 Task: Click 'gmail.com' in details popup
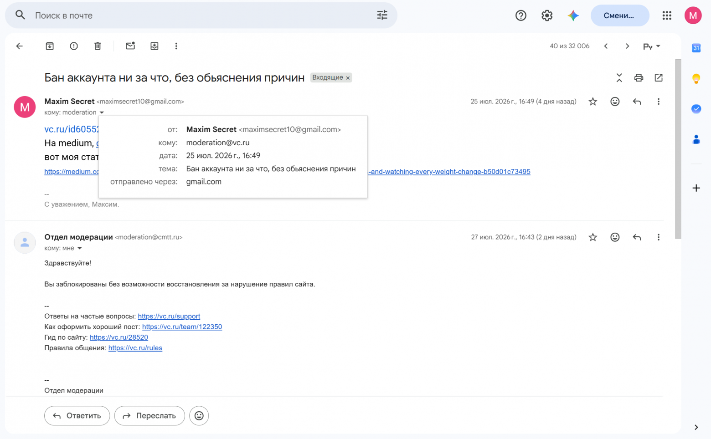[204, 182]
